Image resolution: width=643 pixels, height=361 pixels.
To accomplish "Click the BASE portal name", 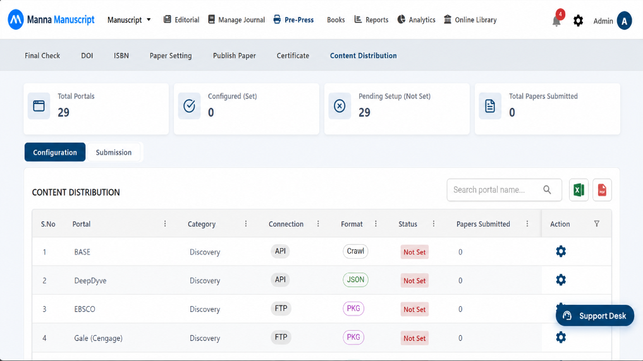I will coord(82,252).
